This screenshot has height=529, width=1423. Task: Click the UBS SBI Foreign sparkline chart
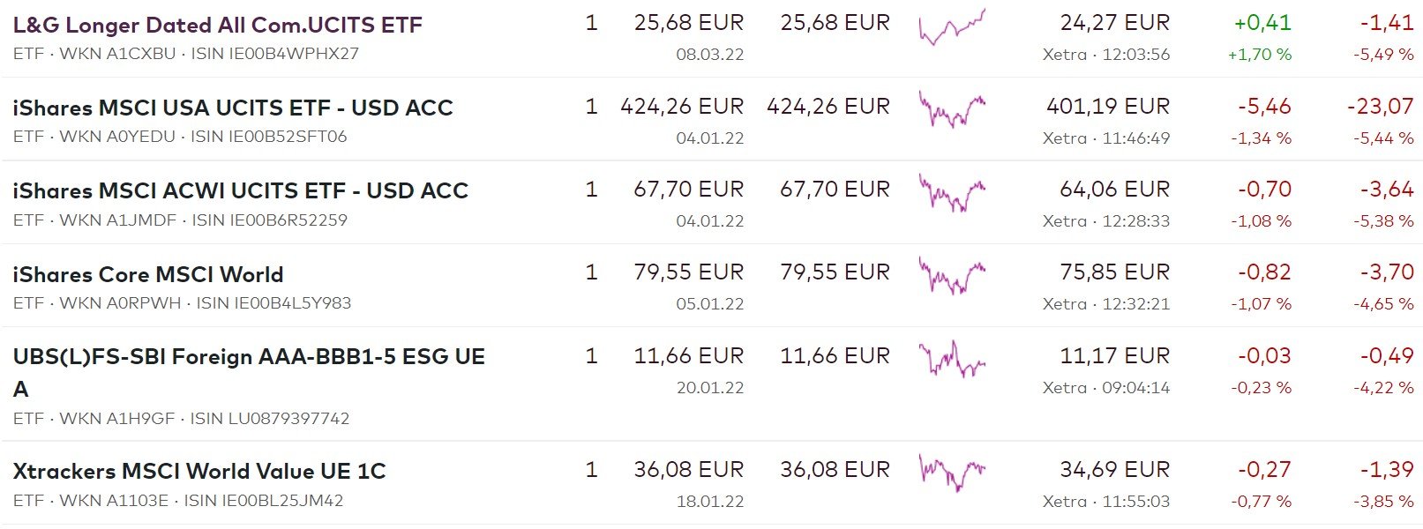(x=952, y=360)
